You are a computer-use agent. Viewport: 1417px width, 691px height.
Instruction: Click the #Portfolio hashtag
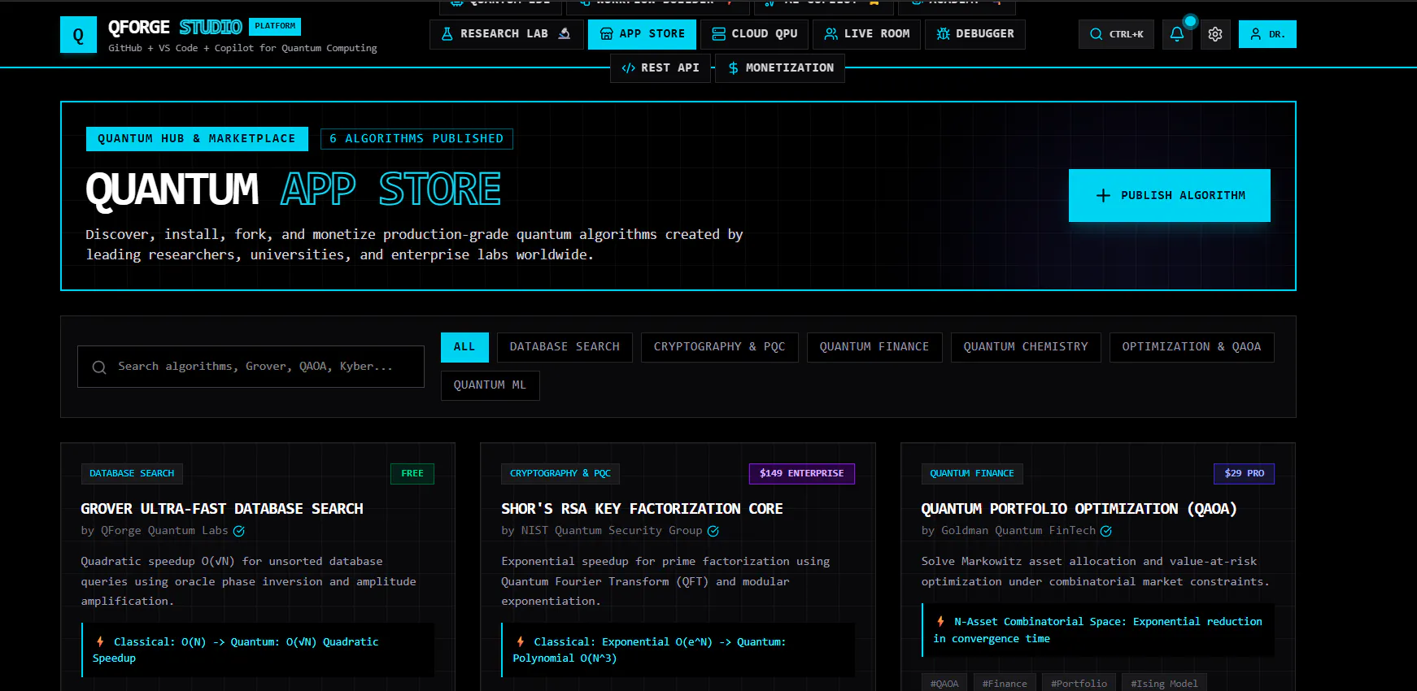[x=1079, y=684]
